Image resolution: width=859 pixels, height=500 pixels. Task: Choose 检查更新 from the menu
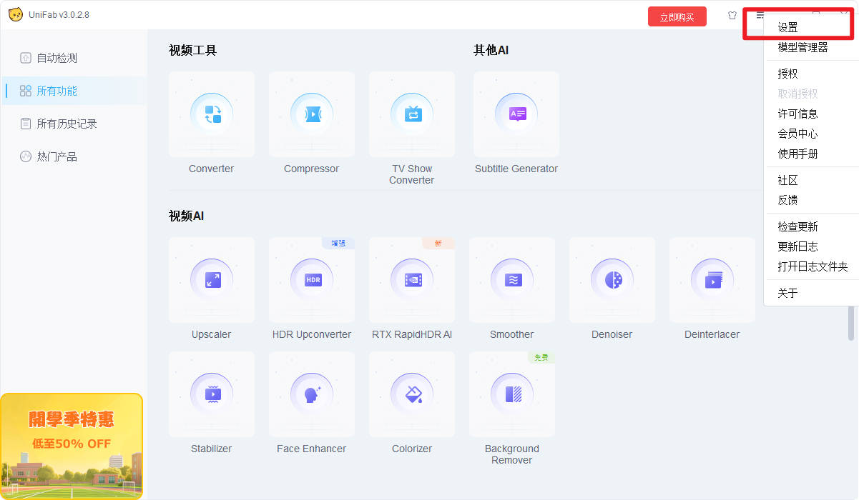(797, 226)
